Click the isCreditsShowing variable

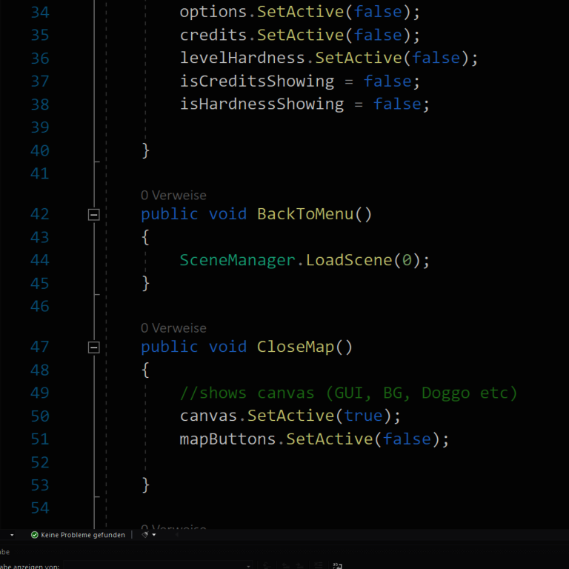pyautogui.click(x=257, y=81)
